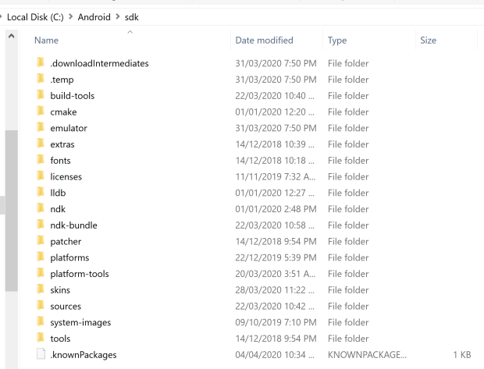Select the 'lldb' folder name

click(58, 193)
